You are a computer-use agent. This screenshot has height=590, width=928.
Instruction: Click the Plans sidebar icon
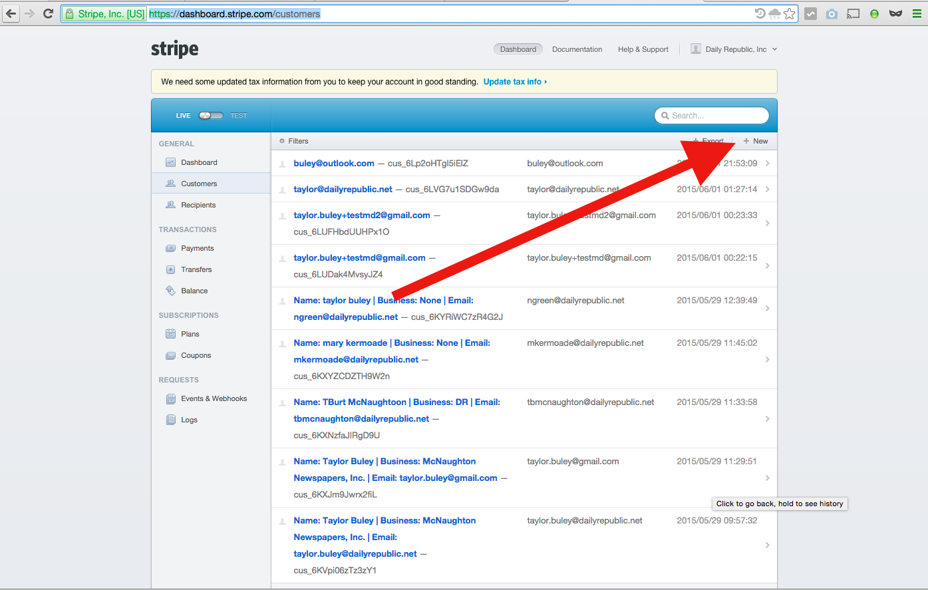[x=170, y=334]
